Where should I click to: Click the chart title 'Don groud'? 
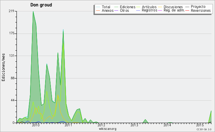click(x=41, y=5)
